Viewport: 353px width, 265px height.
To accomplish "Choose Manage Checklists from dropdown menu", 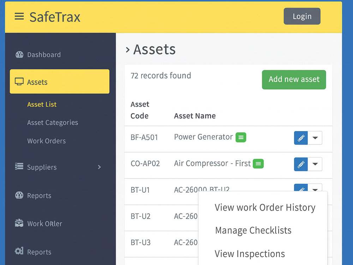I will tap(253, 230).
